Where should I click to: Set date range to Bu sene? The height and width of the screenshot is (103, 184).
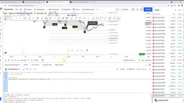pyautogui.click(x=24, y=60)
